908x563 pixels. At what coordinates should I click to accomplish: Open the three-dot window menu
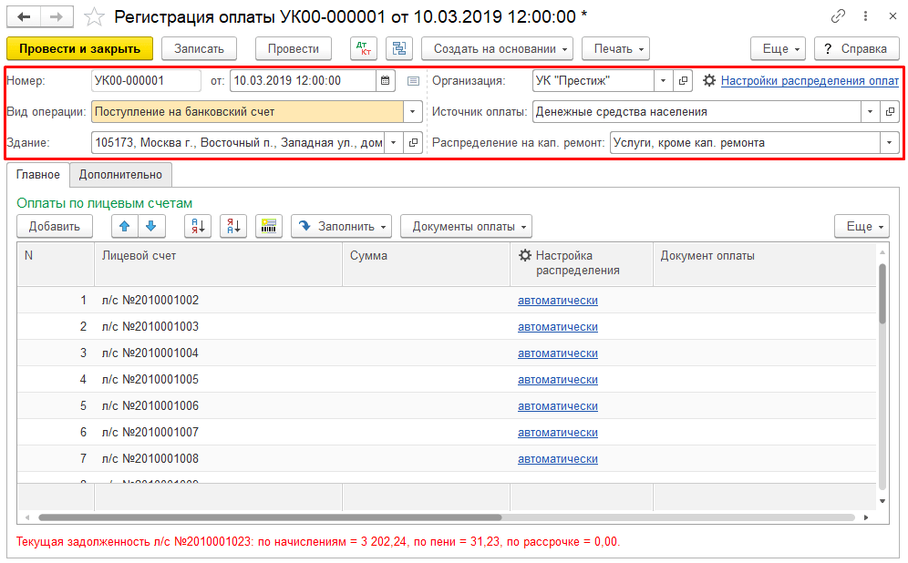pyautogui.click(x=866, y=16)
